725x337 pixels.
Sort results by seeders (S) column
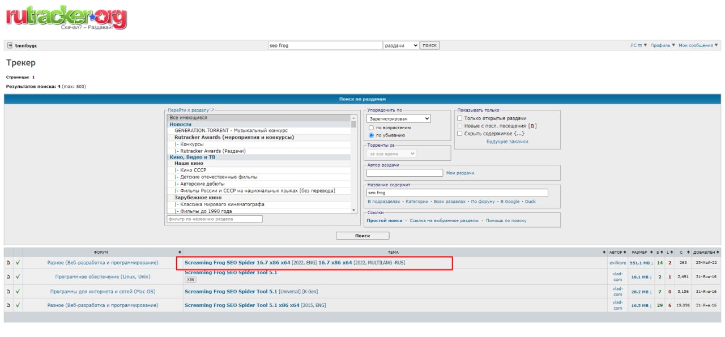pos(659,252)
